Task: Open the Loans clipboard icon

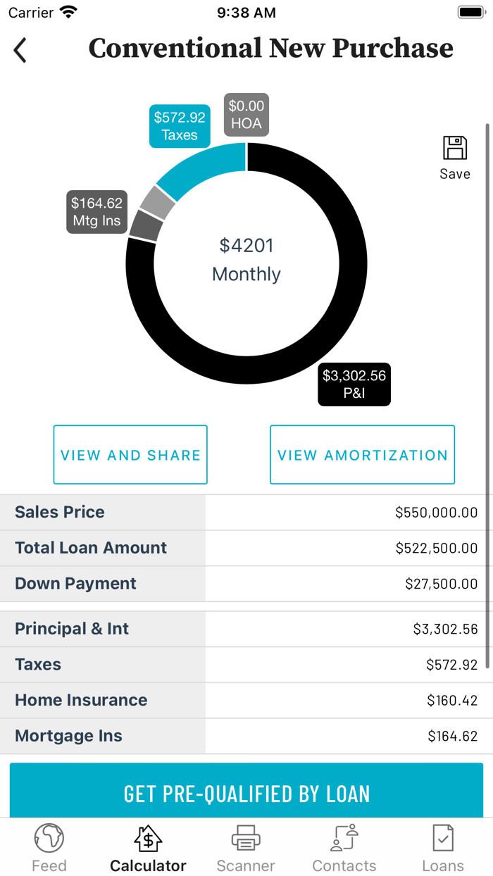Action: (442, 838)
